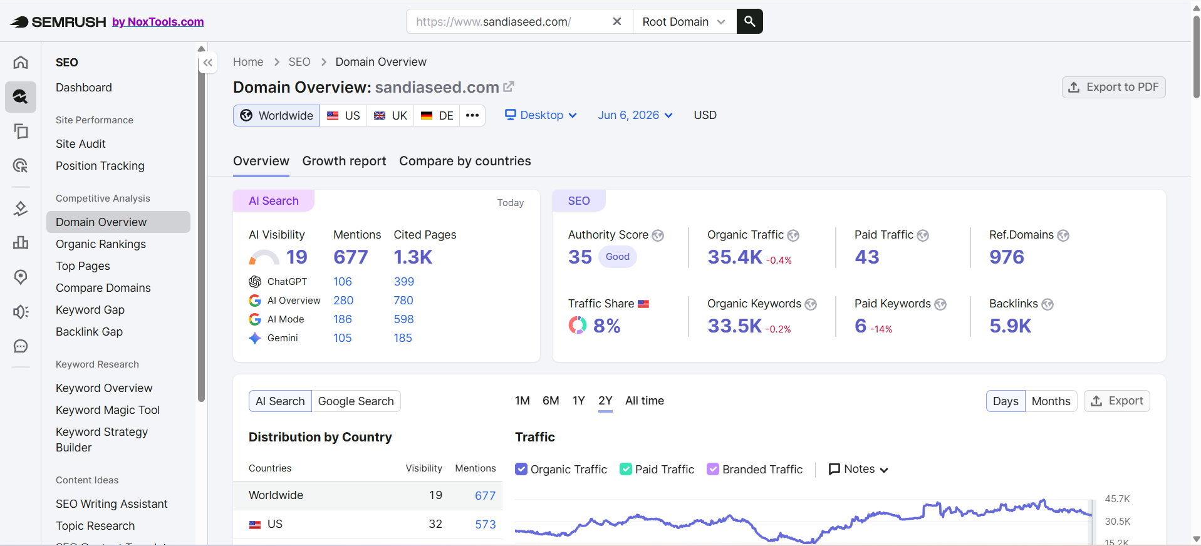Viewport: 1201px width, 546px height.
Task: Select DE database
Action: coord(437,116)
